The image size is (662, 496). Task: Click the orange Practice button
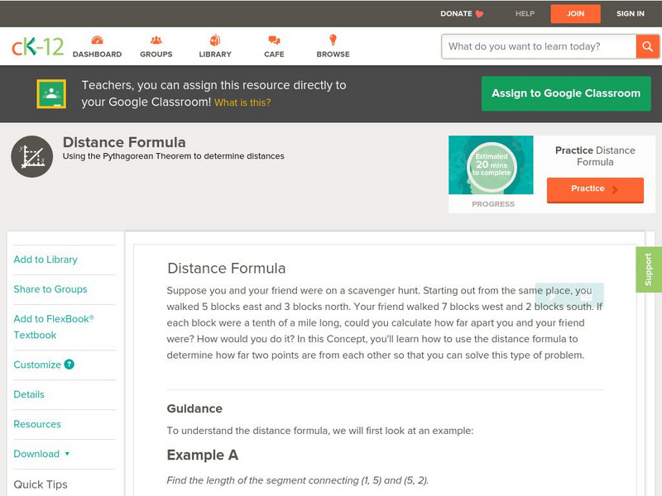[x=595, y=189]
